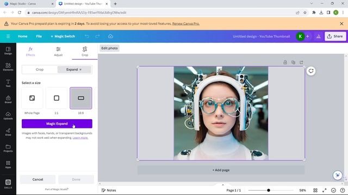Click the Cancel button
Image resolution: width=348 pixels, height=195 pixels.
38,179
